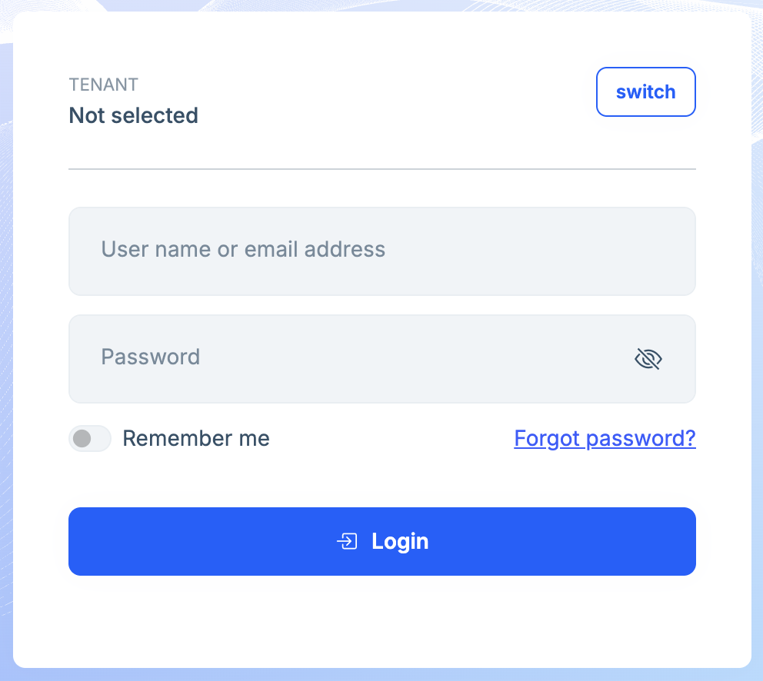Image resolution: width=763 pixels, height=681 pixels.
Task: Click the "Password" placeholder text
Action: click(151, 357)
